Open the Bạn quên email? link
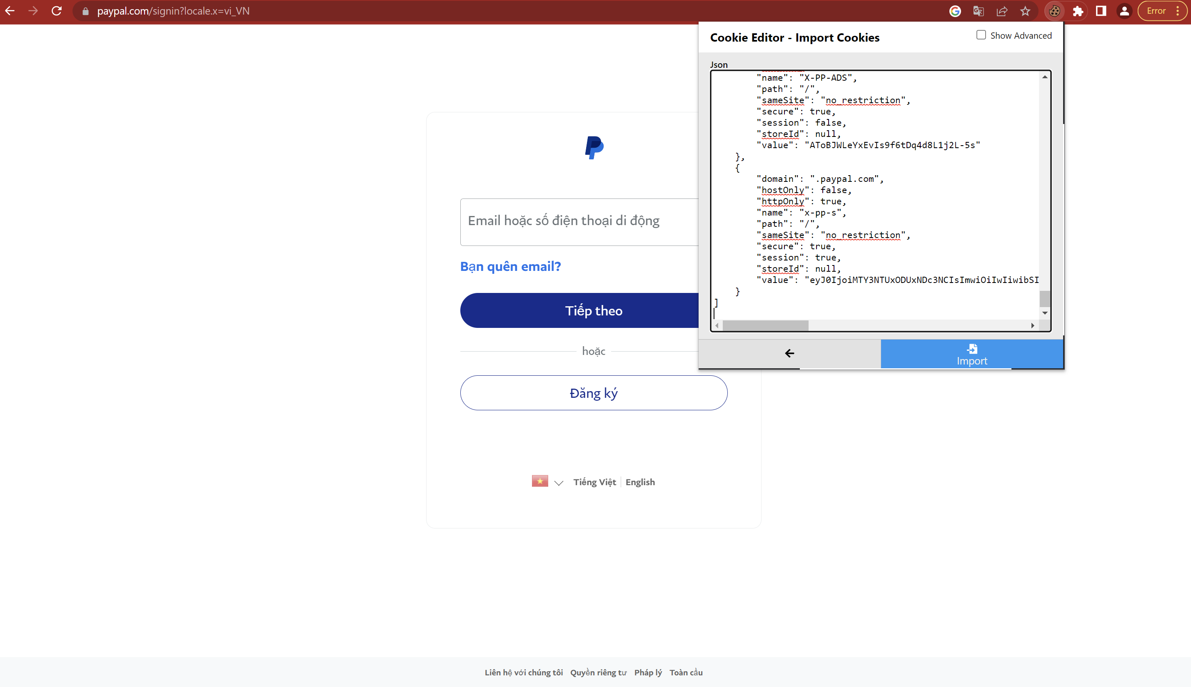The height and width of the screenshot is (687, 1191). [510, 267]
